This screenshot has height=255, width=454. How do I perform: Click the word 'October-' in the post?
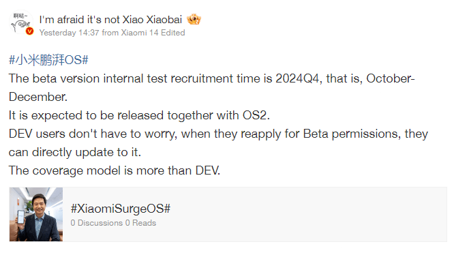(391, 78)
